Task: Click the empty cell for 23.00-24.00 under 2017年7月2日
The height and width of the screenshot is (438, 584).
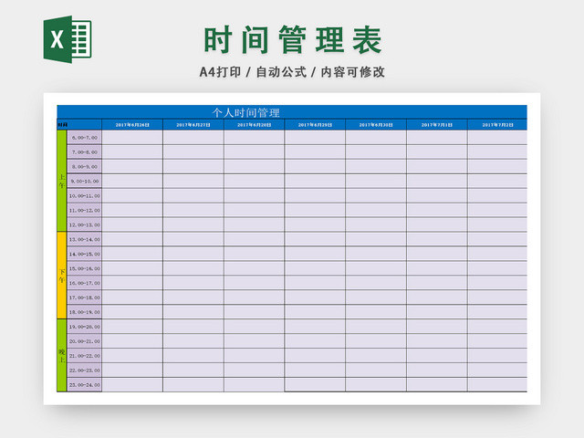Action: pyautogui.click(x=497, y=384)
